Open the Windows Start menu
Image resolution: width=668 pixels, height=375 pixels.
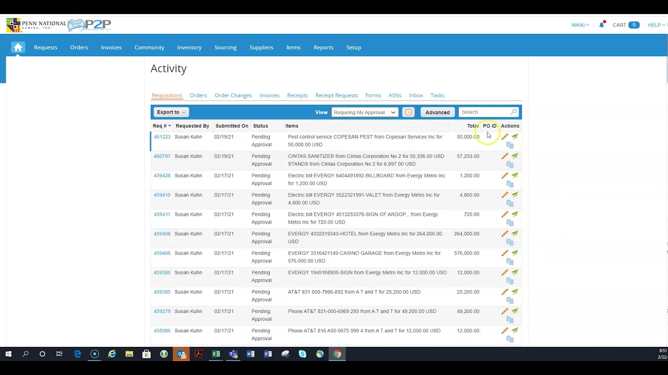8,354
